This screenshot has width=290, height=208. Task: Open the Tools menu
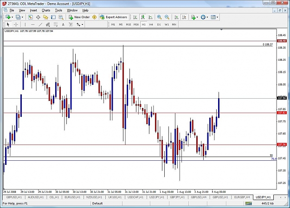[58, 10]
